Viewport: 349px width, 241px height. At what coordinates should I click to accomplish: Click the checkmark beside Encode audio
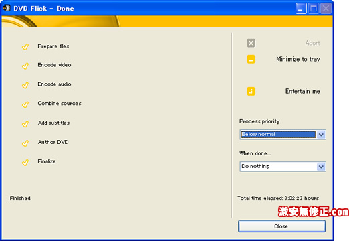(x=25, y=85)
